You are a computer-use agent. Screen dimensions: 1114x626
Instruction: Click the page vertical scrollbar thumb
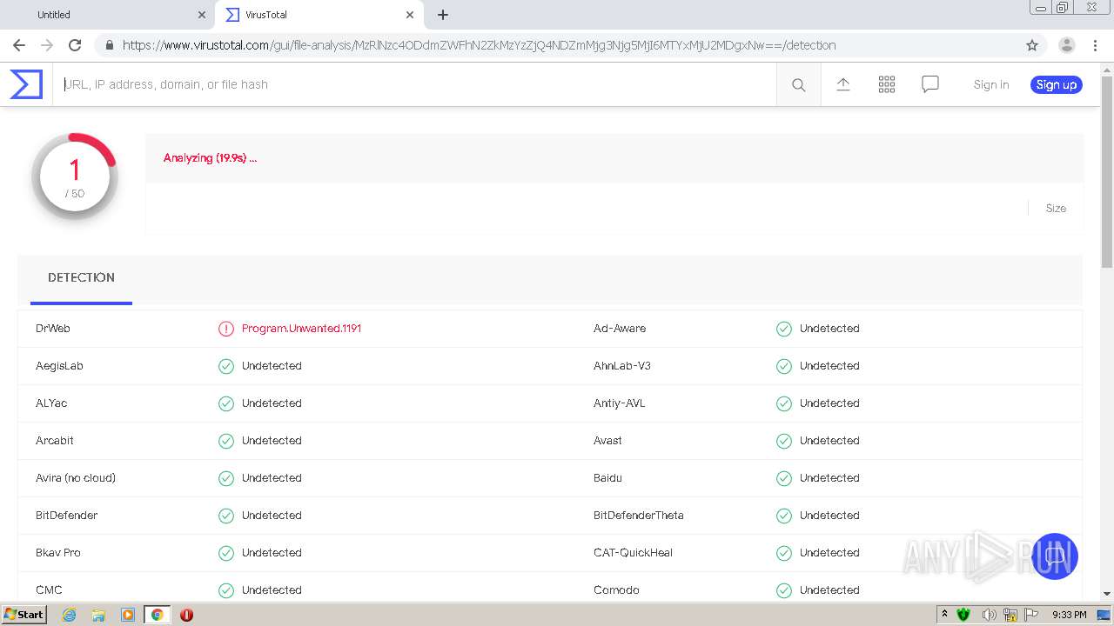tap(1107, 171)
